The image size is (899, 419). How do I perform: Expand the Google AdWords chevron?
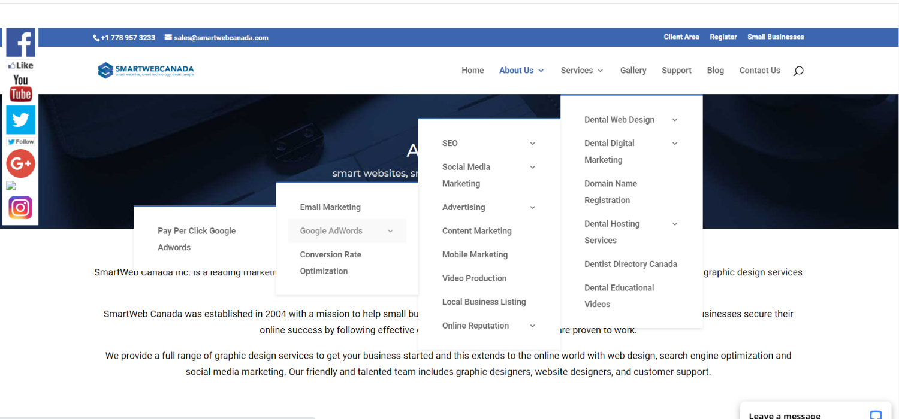coord(390,231)
